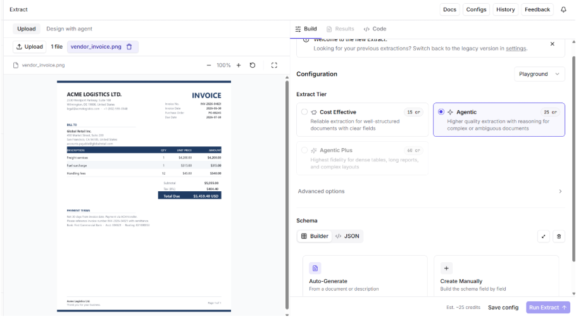The image size is (576, 321).
Task: Expand the schema editor
Action: click(x=543, y=237)
